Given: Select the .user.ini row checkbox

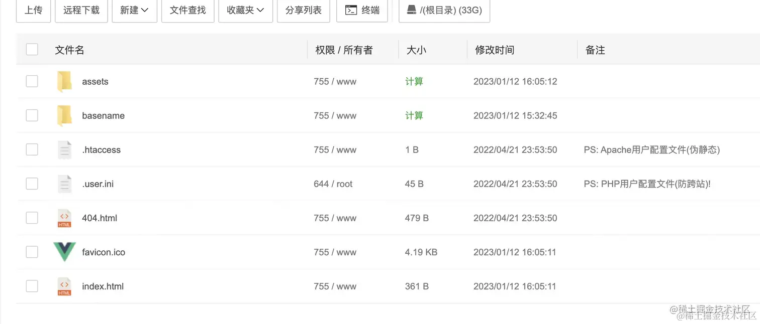Looking at the screenshot, I should coord(32,184).
